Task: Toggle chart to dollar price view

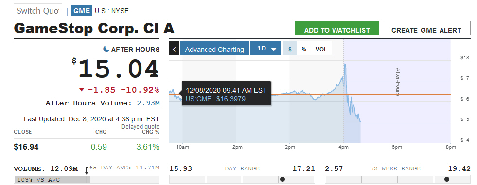Action: pos(290,49)
